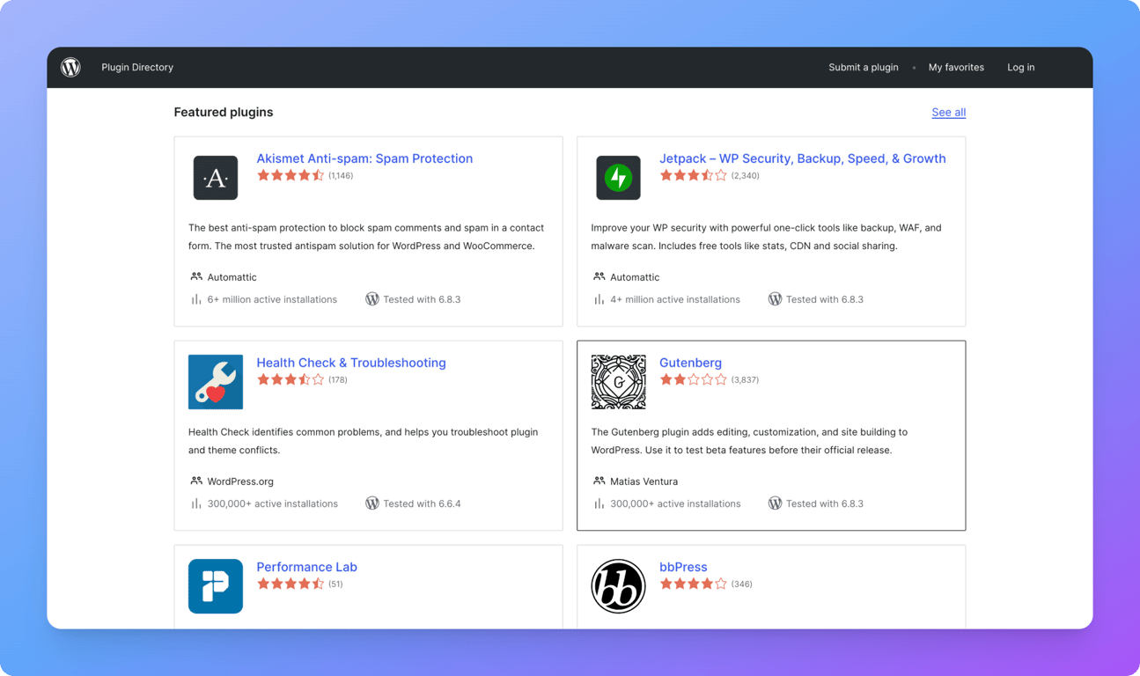Click the WordPress icon beside Jetpack's tested version
This screenshot has height=676, width=1140.
775,299
